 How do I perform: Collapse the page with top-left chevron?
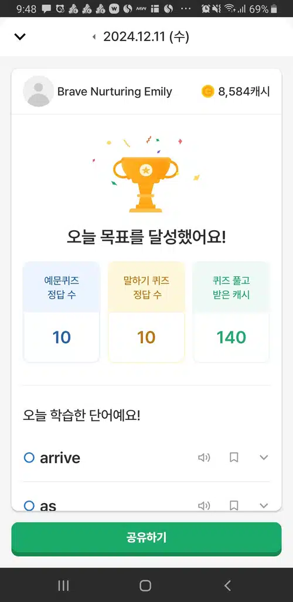19,37
